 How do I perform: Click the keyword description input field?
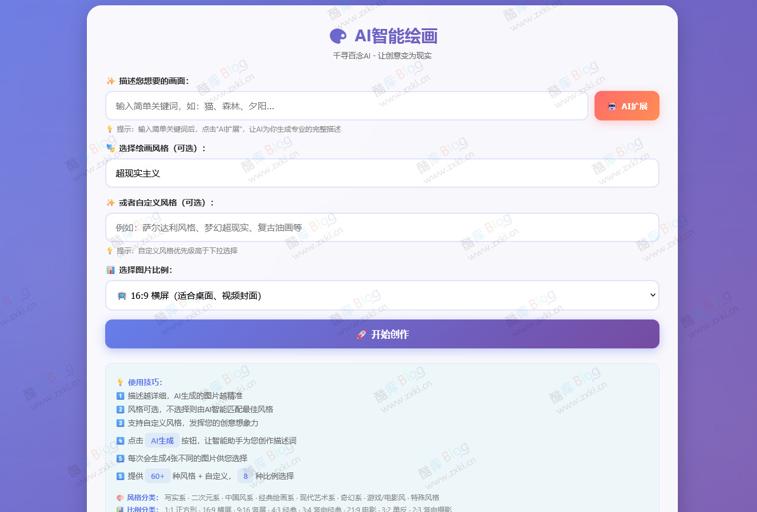pyautogui.click(x=346, y=106)
